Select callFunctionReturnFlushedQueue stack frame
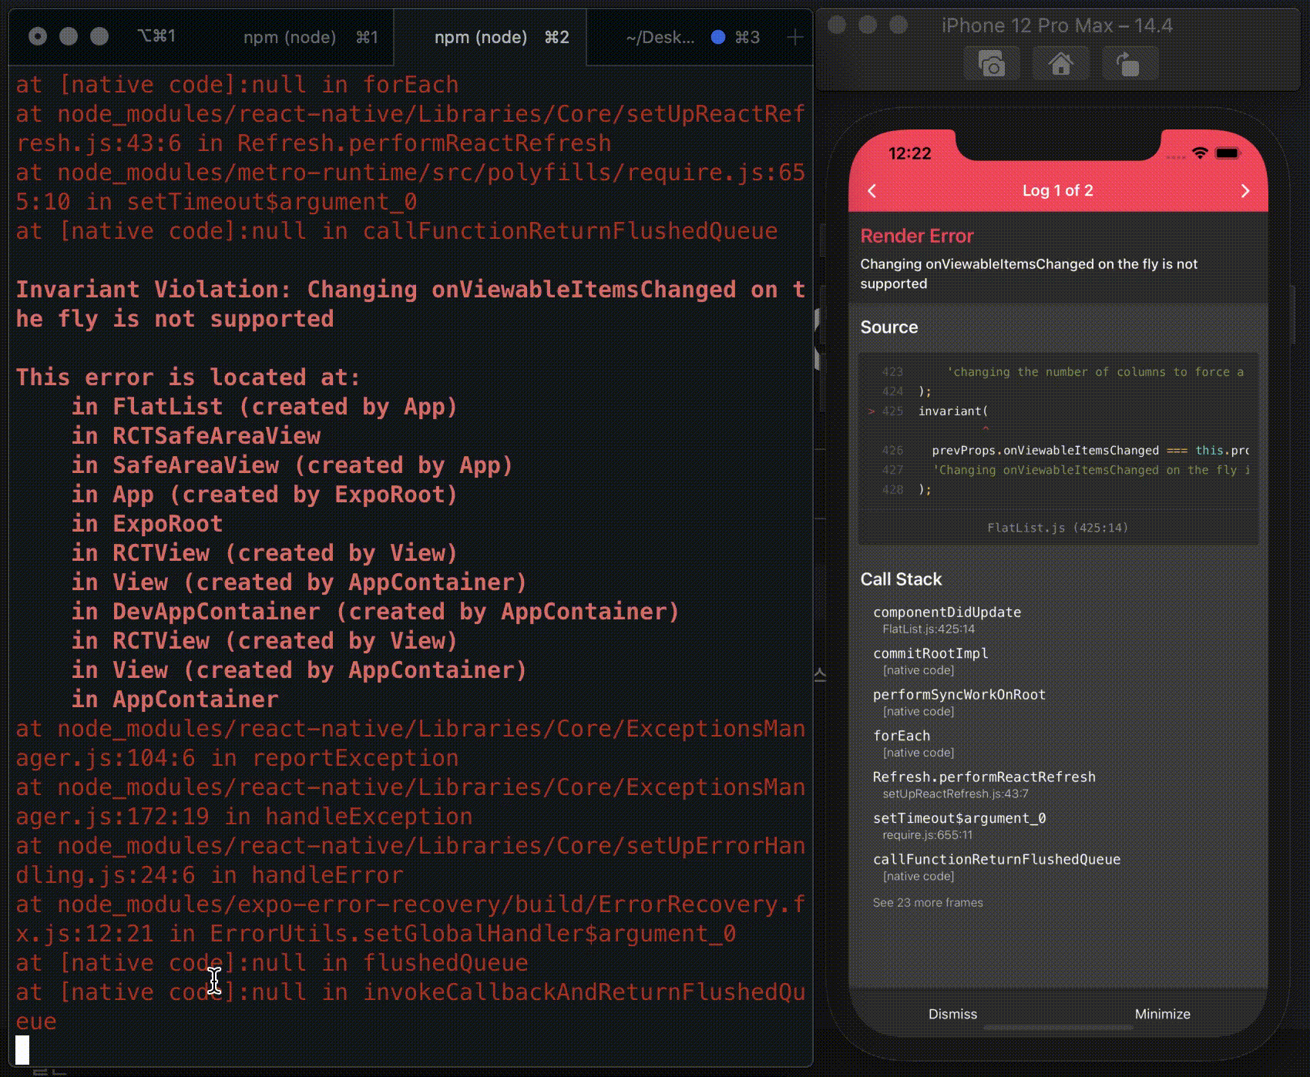Viewport: 1310px width, 1077px height. point(996,867)
